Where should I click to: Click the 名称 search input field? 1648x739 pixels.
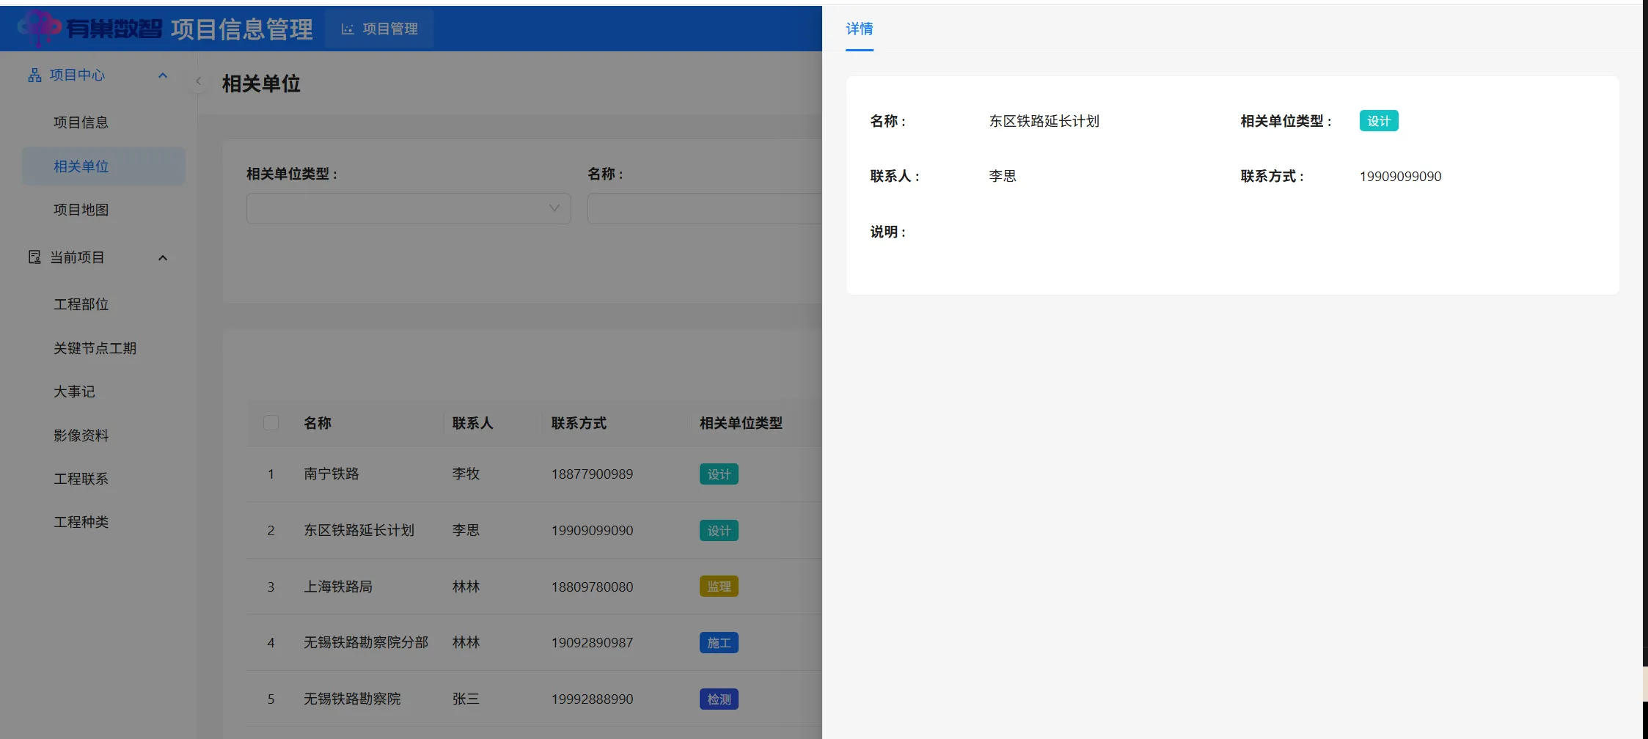tap(704, 208)
